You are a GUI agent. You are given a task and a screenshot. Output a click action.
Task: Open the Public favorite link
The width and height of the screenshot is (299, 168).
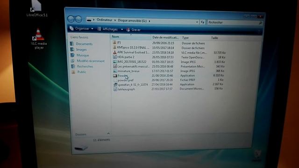[82, 72]
